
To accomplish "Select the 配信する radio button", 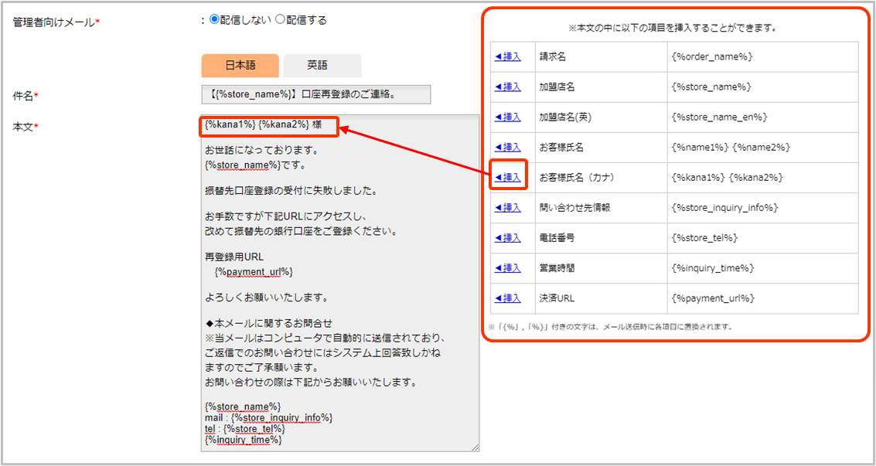I will pos(281,20).
